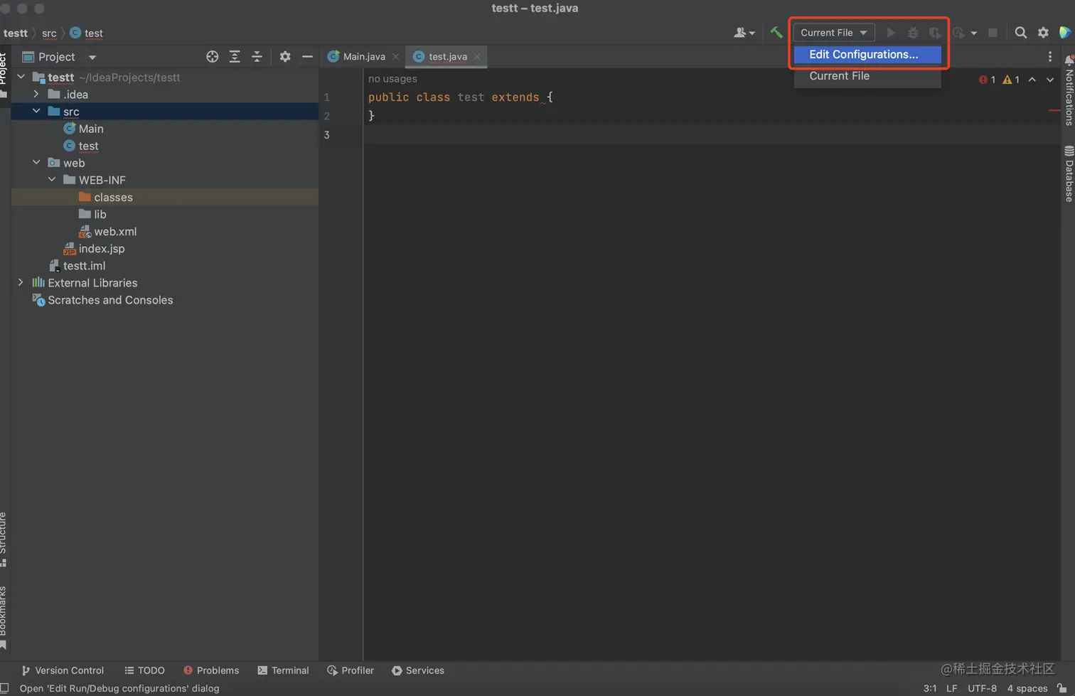Open the TODO tool window
1075x696 pixels.
click(x=144, y=670)
